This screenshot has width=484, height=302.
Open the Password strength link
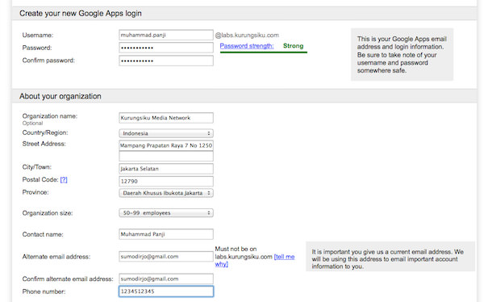pos(247,46)
